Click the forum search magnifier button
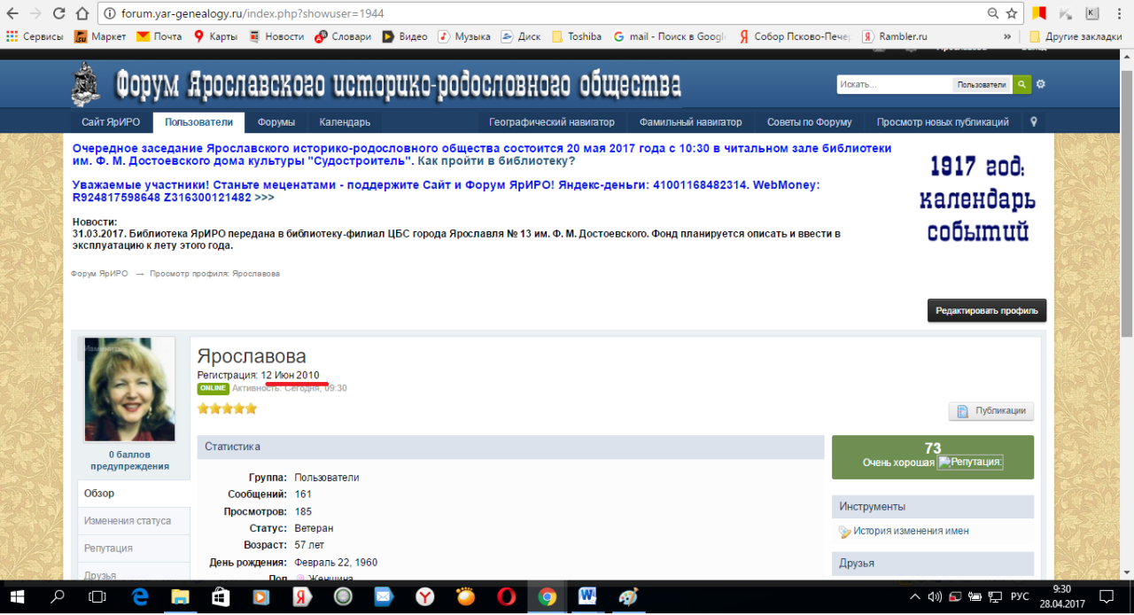The width and height of the screenshot is (1134, 615). 1022,84
